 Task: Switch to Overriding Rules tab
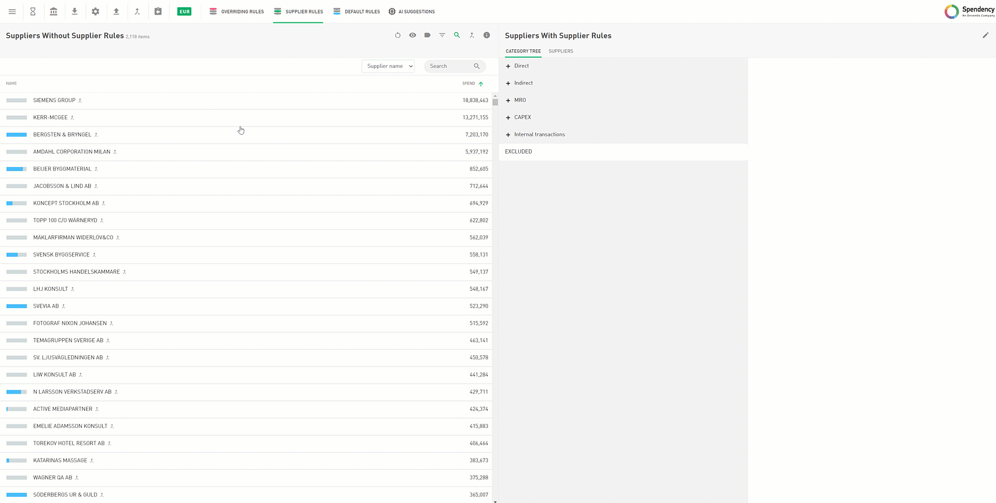click(x=237, y=11)
